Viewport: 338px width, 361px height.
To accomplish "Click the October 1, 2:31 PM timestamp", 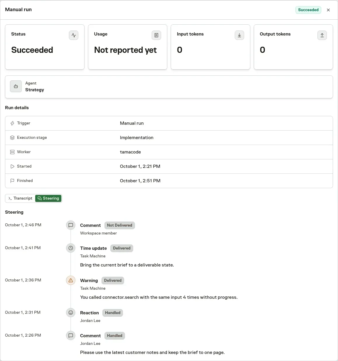I will click(x=23, y=312).
